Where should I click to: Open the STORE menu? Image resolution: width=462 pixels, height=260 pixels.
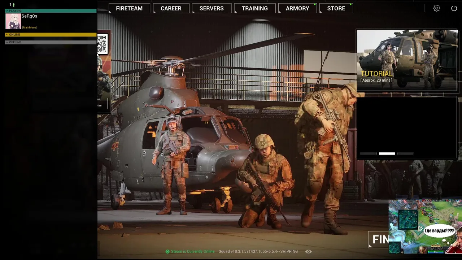pos(336,8)
